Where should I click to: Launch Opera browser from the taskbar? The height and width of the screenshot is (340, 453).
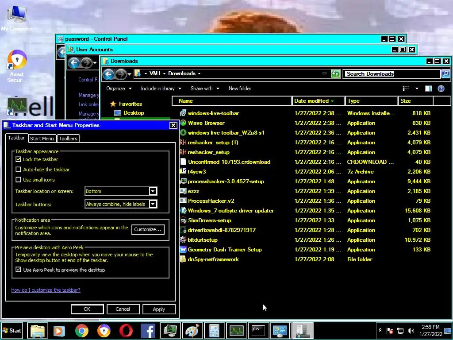click(x=126, y=330)
